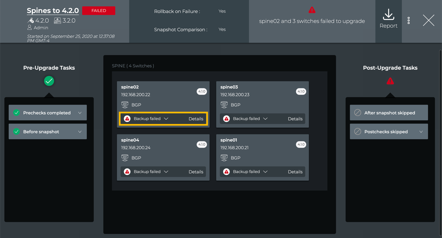Click the backup failed alert icon on spine03

pyautogui.click(x=226, y=119)
